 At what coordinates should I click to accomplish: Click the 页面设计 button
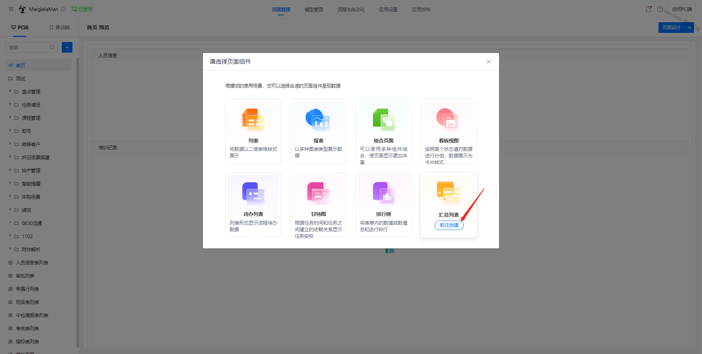click(x=672, y=27)
